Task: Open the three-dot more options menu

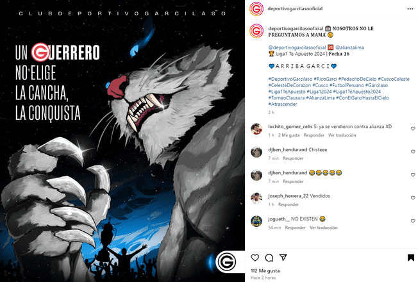Action: tap(410, 9)
